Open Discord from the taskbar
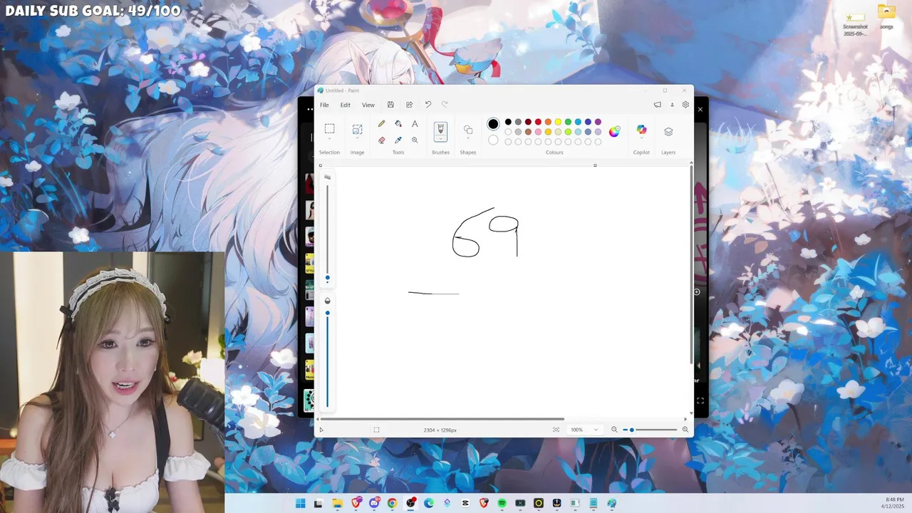 374,503
